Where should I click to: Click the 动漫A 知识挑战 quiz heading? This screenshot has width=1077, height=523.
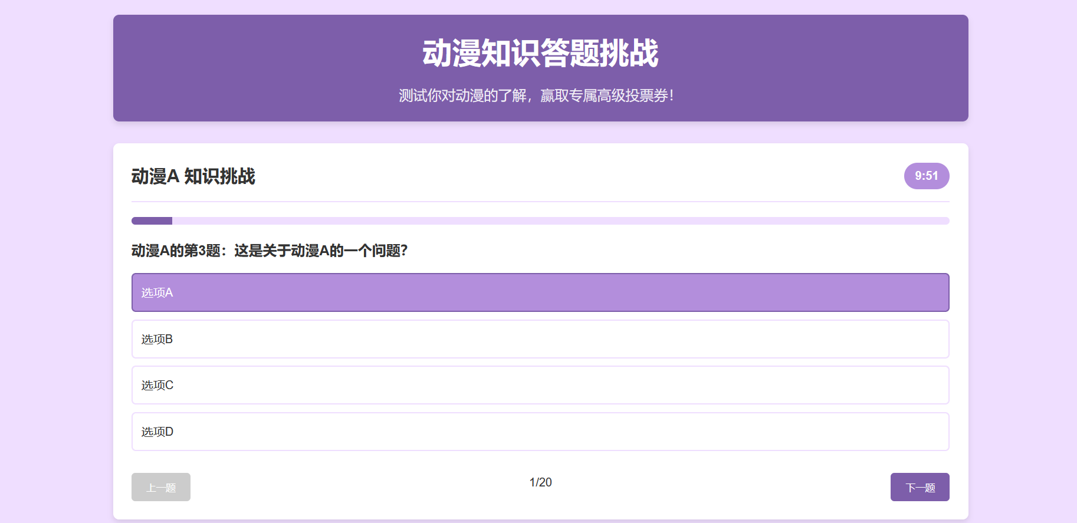193,176
